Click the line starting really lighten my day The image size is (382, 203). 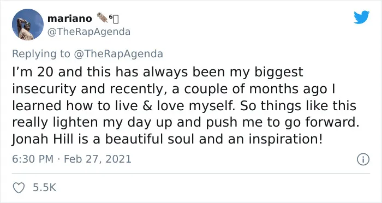click(x=186, y=123)
